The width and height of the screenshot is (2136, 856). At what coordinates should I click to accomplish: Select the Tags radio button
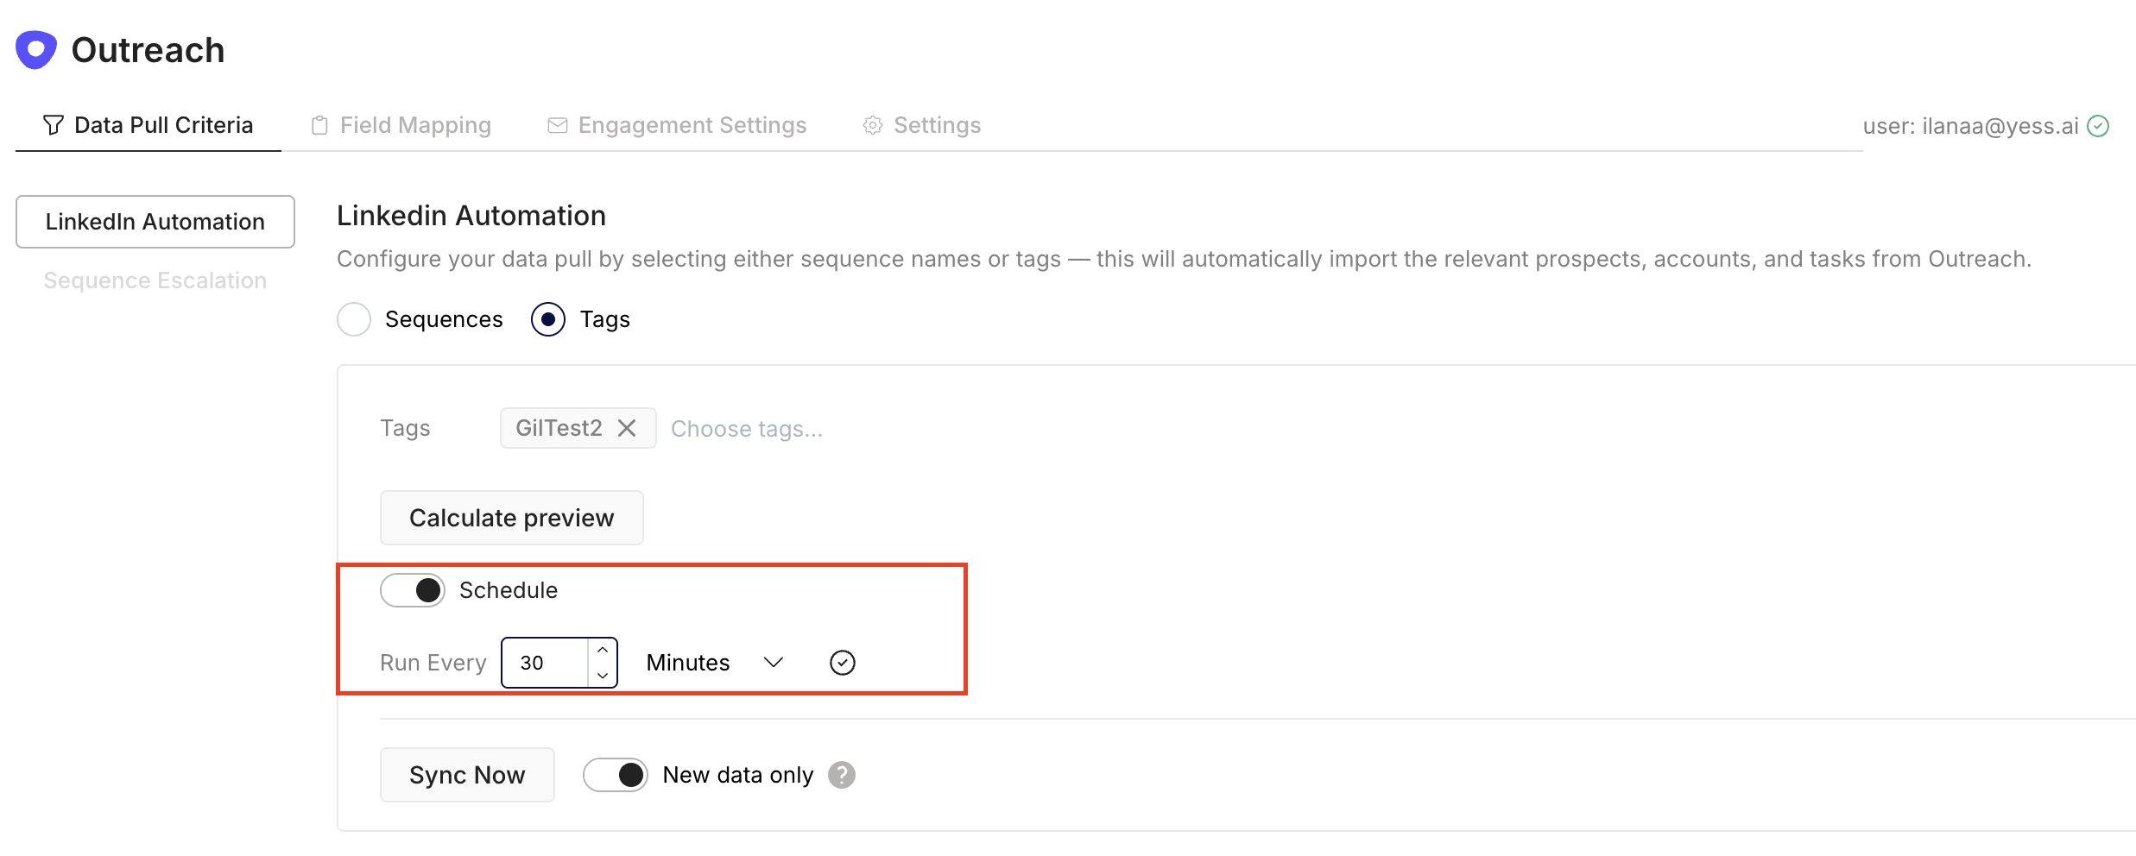click(x=548, y=319)
